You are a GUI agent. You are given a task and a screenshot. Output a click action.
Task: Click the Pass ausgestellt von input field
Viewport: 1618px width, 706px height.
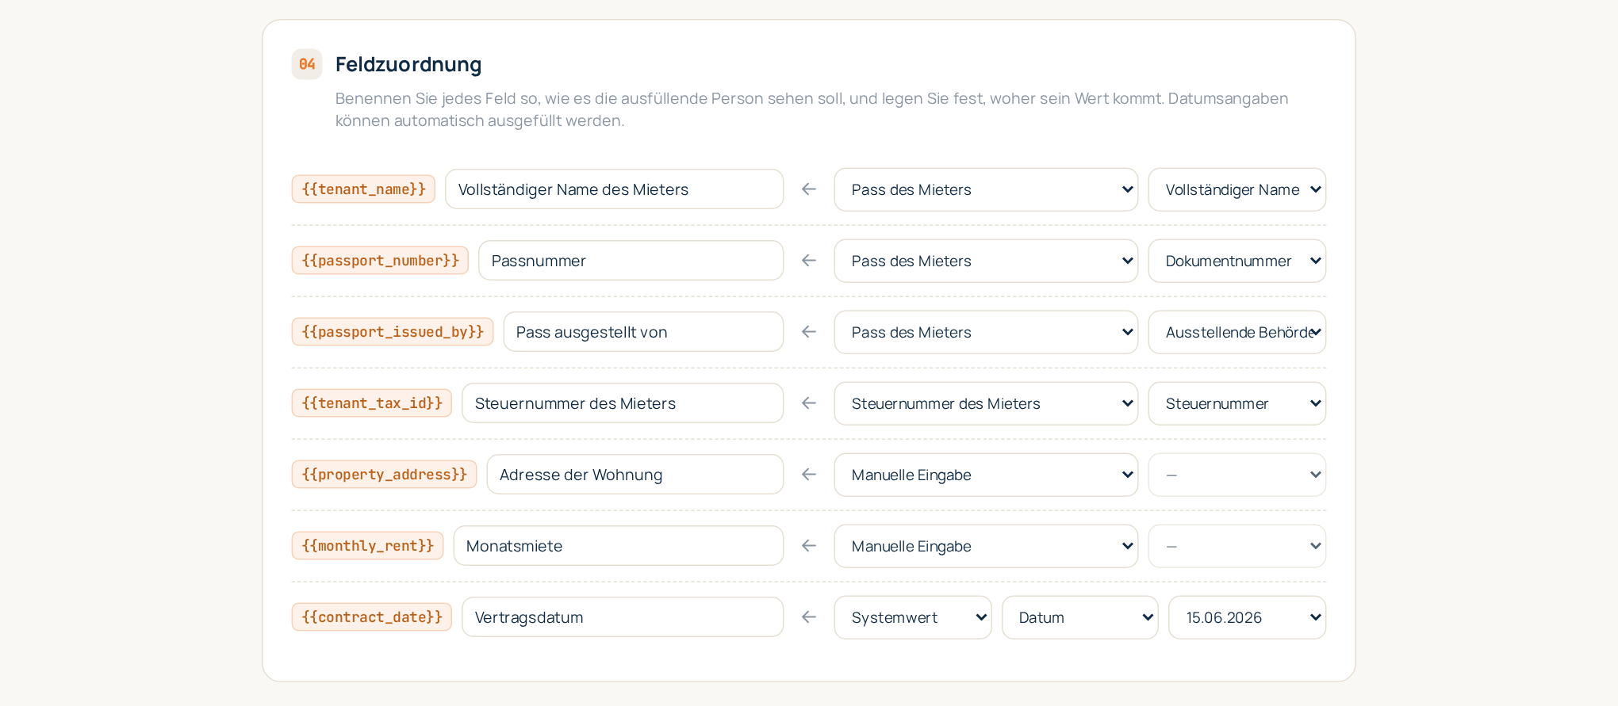[643, 332]
